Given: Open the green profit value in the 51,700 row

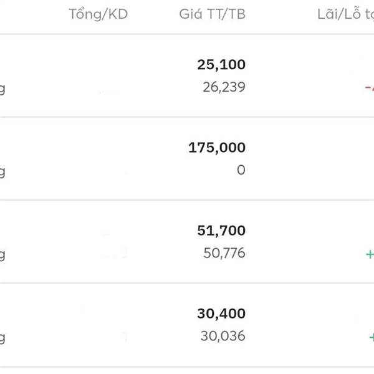Looking at the screenshot, I should click(x=370, y=254).
